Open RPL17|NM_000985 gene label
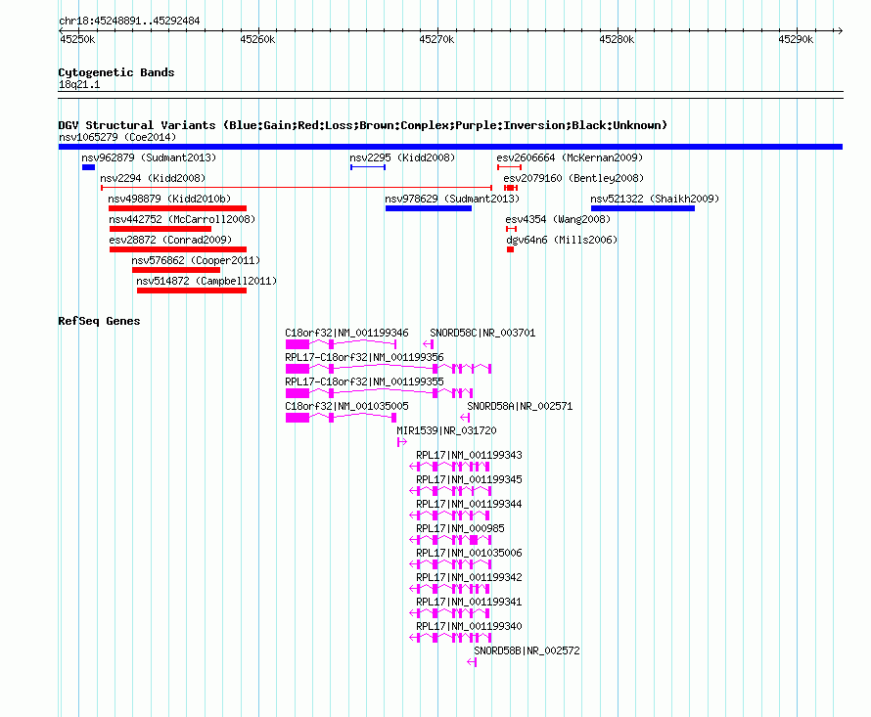Image resolution: width=871 pixels, height=717 pixels. pyautogui.click(x=461, y=528)
